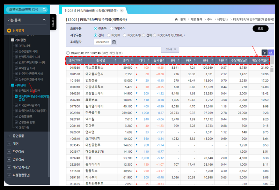Screen dimensions: 279x190
Task: Sort by 등락률 column header
Action: coord(159,60)
